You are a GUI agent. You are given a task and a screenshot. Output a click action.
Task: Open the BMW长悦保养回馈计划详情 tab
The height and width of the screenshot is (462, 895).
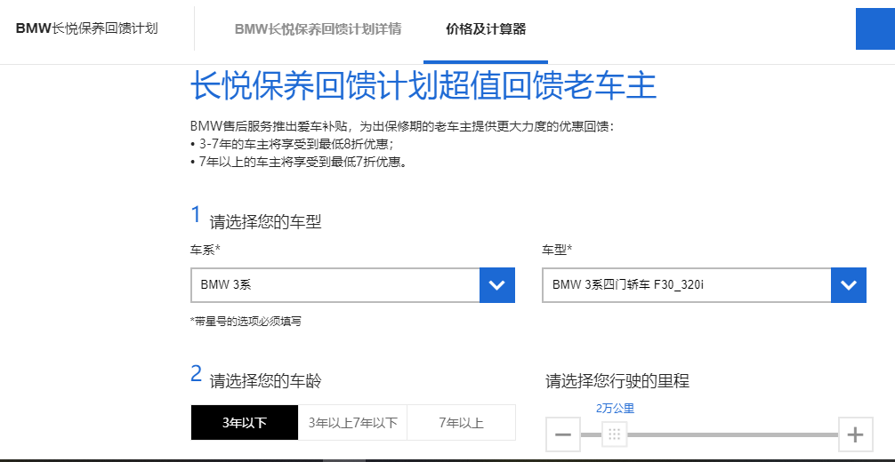[x=318, y=29]
